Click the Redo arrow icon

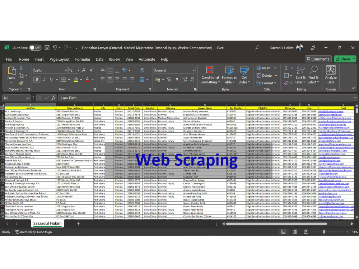click(x=66, y=48)
